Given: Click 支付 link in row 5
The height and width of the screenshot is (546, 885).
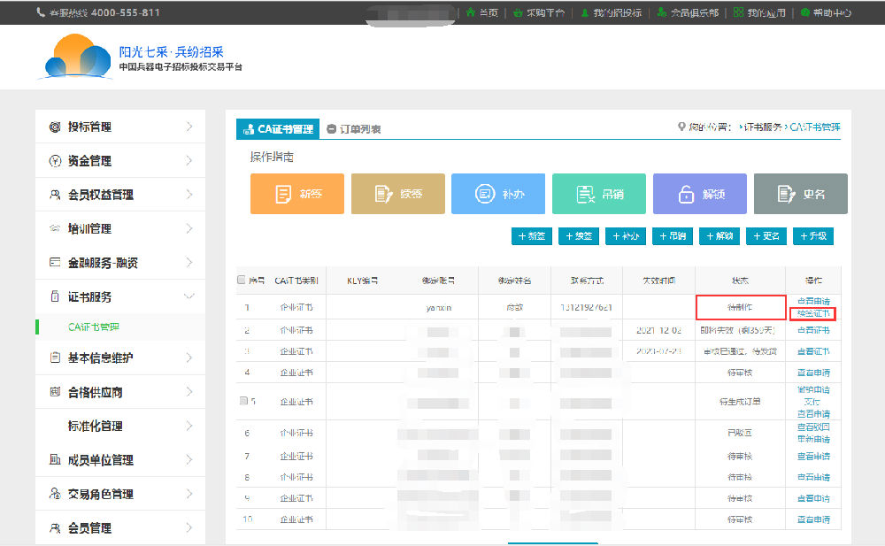Looking at the screenshot, I should [x=812, y=402].
